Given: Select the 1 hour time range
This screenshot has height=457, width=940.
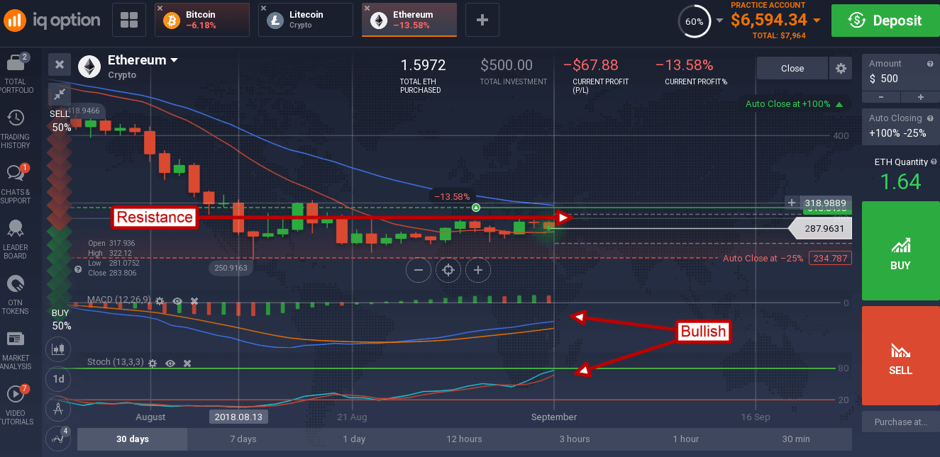Looking at the screenshot, I should 685,439.
